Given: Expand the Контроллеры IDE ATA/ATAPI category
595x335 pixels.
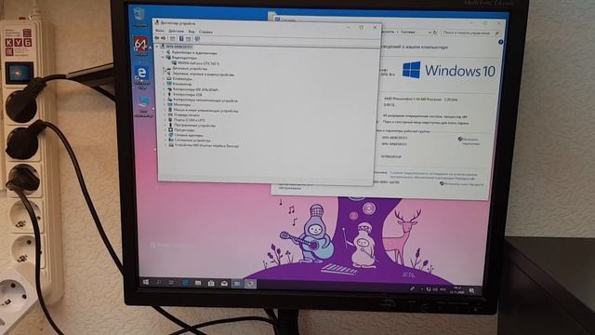Looking at the screenshot, I should point(165,89).
